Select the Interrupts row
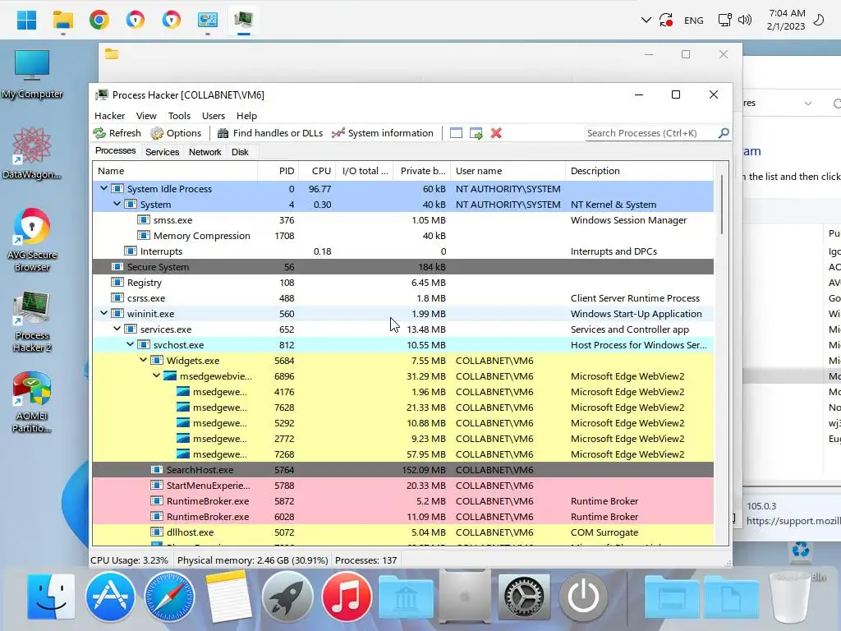Image resolution: width=841 pixels, height=631 pixels. pyautogui.click(x=402, y=251)
